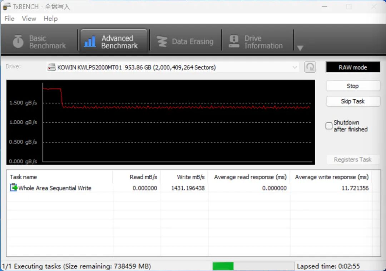Click the Basic Benchmark stopwatch icon
Image resolution: width=386 pixels, height=271 pixels.
pyautogui.click(x=18, y=41)
